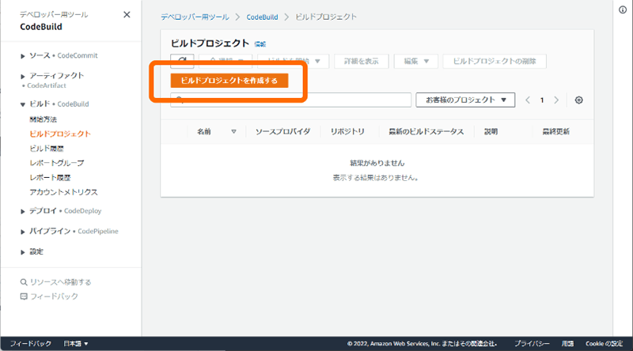Collapse the ビルド CodeBuild section
Screen dimensions: 633x351
click(23, 104)
